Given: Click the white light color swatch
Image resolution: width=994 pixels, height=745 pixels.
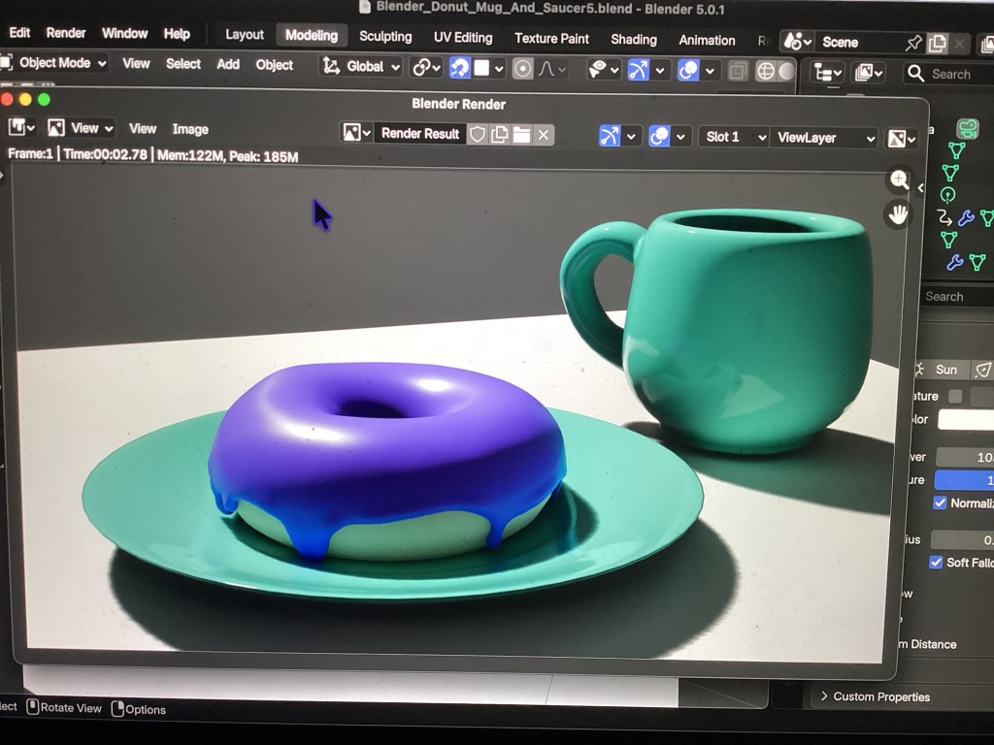Looking at the screenshot, I should click(x=965, y=420).
